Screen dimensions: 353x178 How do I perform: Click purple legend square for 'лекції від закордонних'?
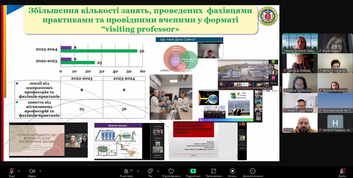pyautogui.click(x=17, y=83)
